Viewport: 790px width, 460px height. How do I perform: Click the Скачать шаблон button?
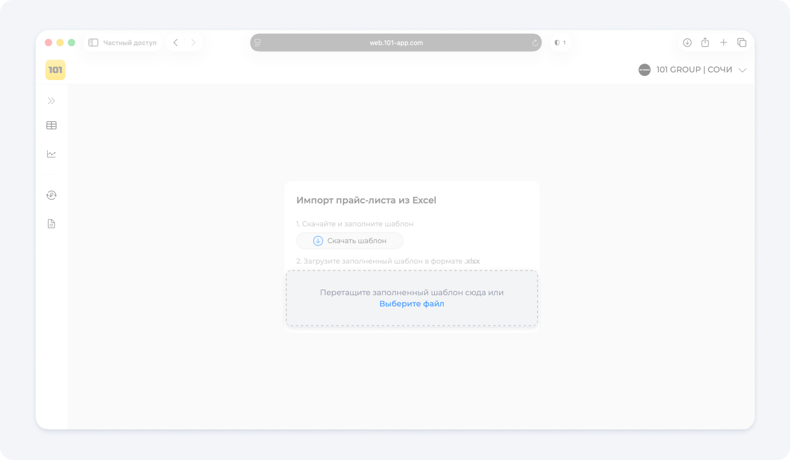(349, 241)
